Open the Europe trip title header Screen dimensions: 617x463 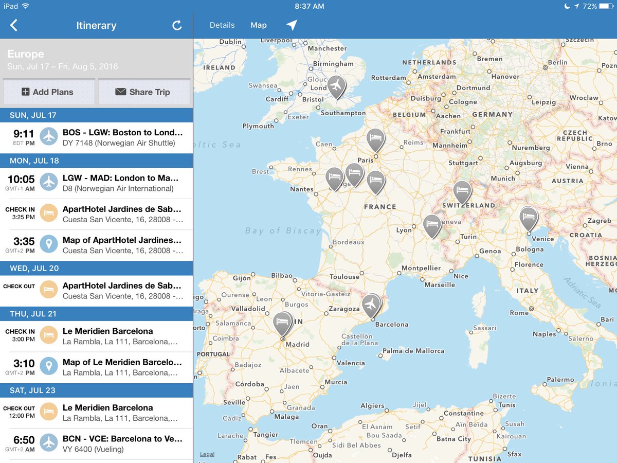pos(26,54)
